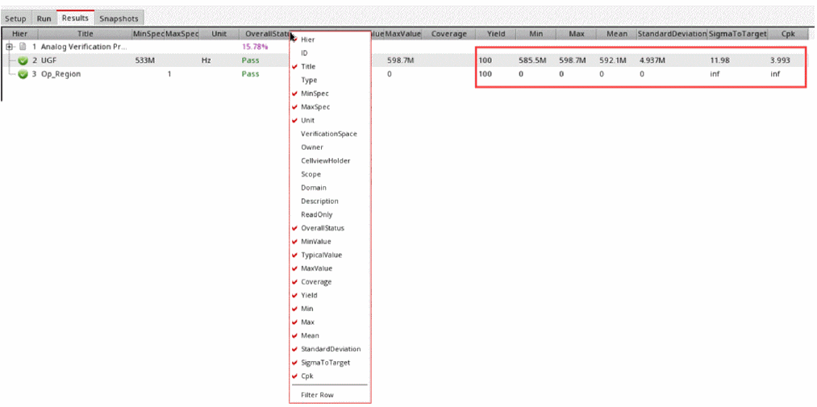The height and width of the screenshot is (407, 817).
Task: Show the ReadOnly column
Action: click(330, 214)
